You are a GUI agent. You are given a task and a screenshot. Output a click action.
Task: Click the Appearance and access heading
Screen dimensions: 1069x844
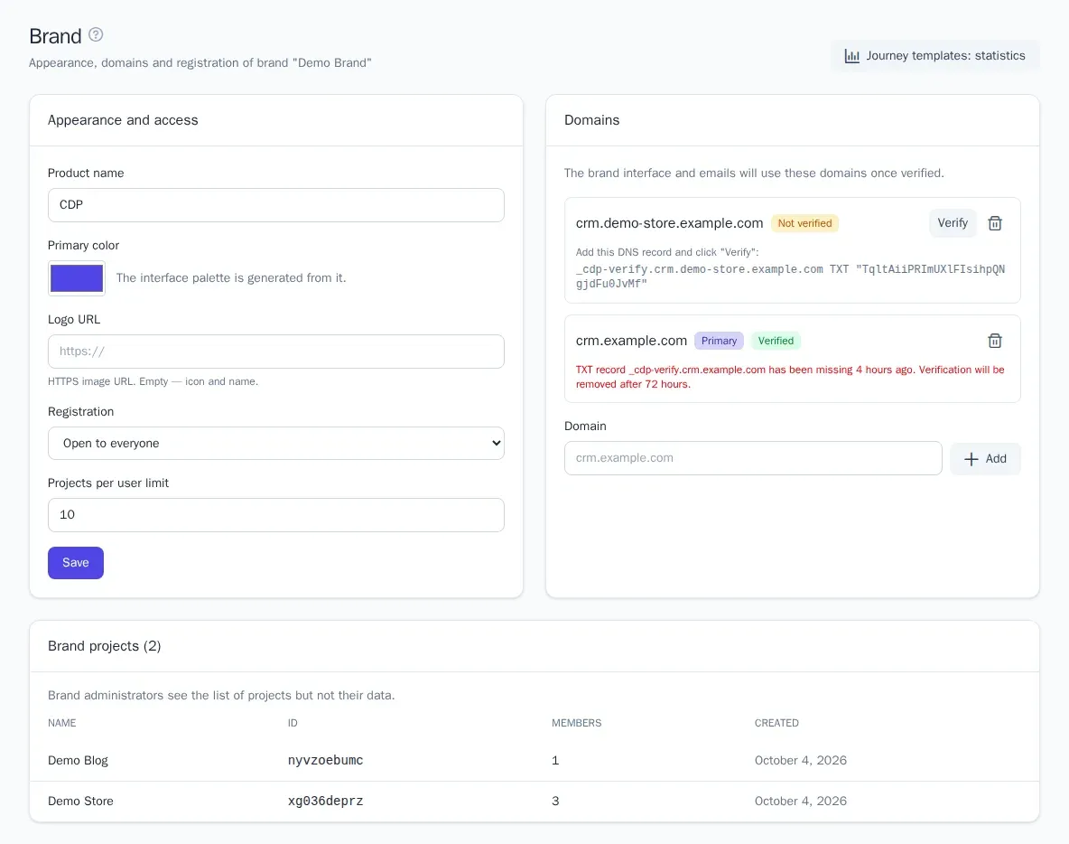(123, 120)
